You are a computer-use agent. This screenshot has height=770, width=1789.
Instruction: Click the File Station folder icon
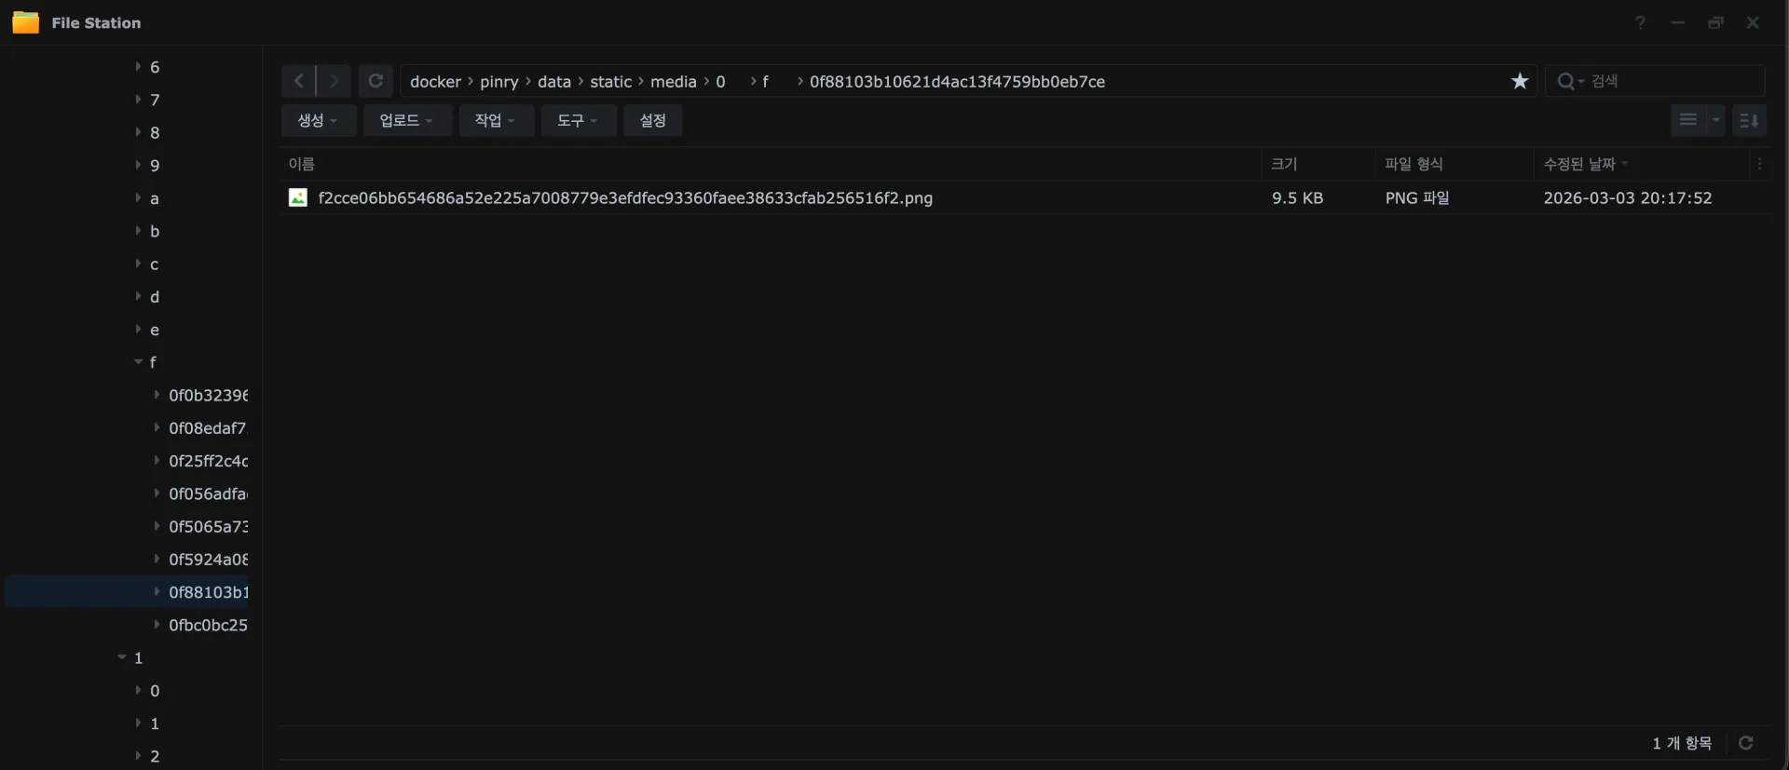point(26,22)
